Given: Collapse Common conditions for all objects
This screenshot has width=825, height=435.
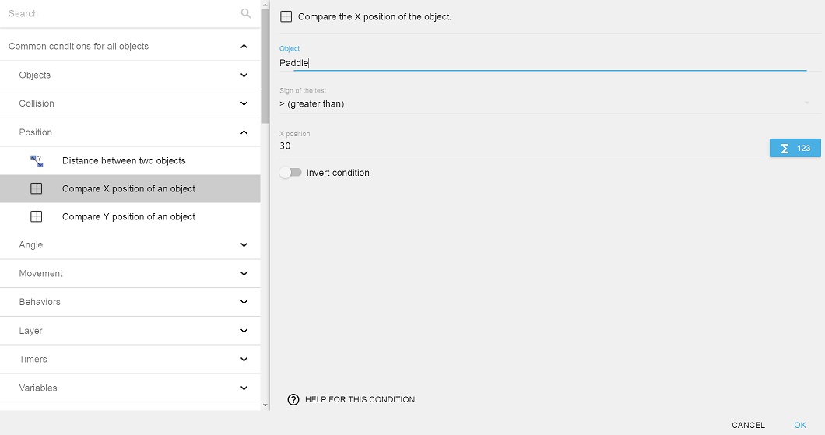Looking at the screenshot, I should [x=244, y=47].
